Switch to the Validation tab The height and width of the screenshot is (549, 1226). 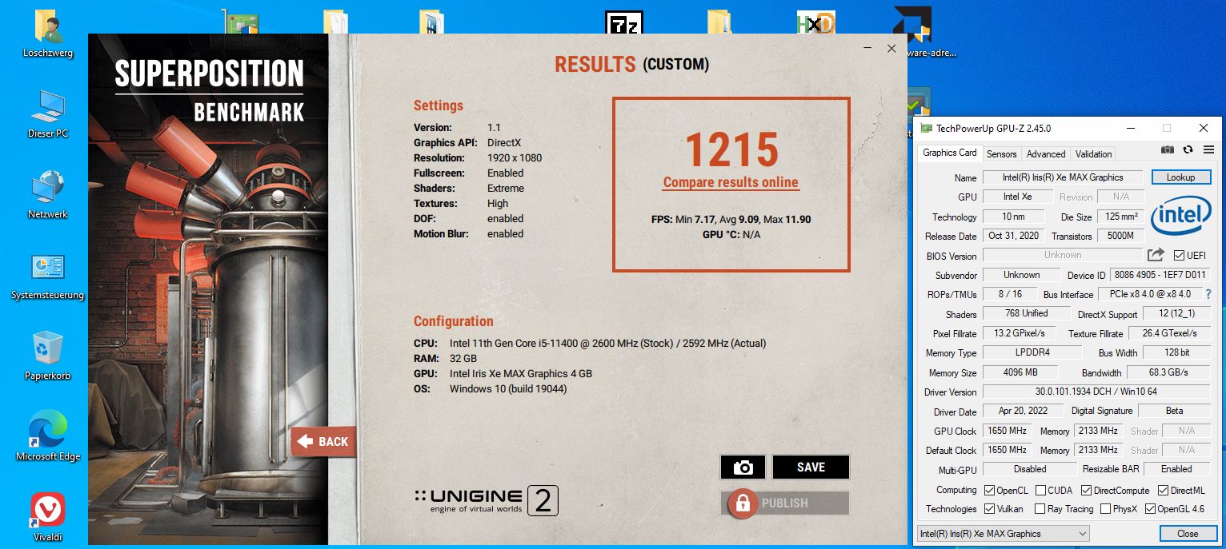[x=1093, y=154]
